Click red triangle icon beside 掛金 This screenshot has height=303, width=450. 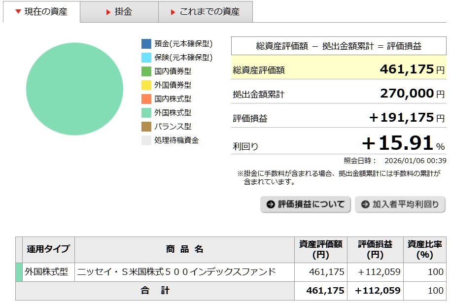(x=108, y=12)
